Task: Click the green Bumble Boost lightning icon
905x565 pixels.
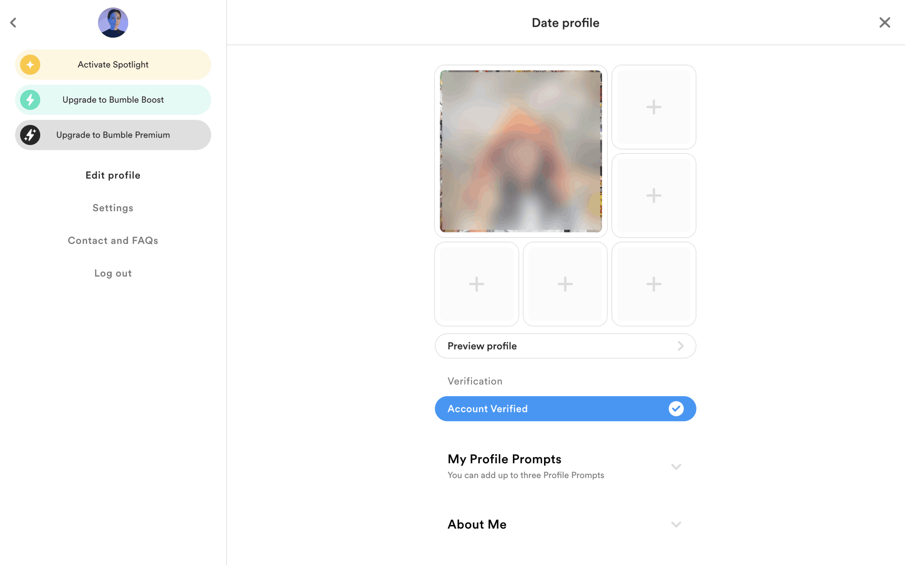Action: click(30, 100)
